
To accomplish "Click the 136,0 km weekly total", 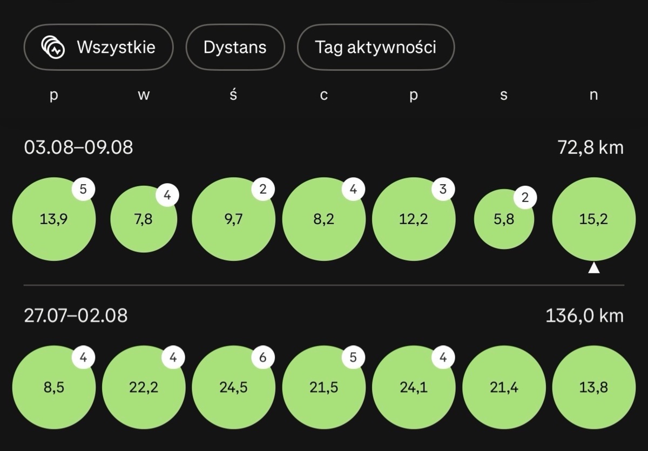I will pyautogui.click(x=584, y=315).
